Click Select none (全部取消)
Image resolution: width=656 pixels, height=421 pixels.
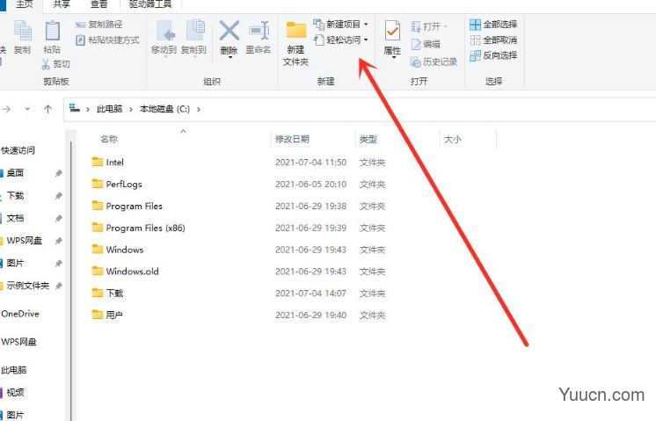click(x=493, y=40)
